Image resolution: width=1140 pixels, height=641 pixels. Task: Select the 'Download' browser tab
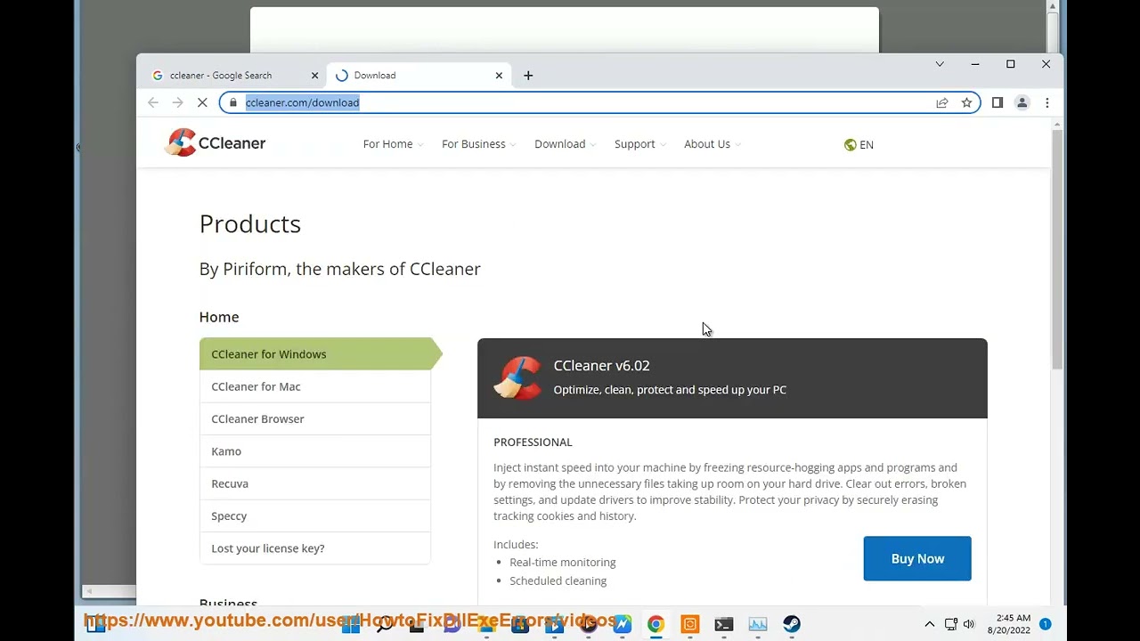click(x=419, y=76)
